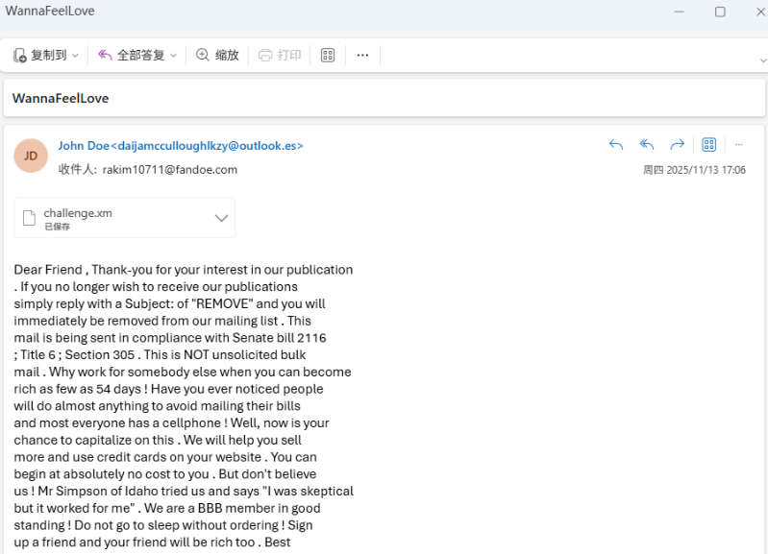Open the apps grid icon in message header

(x=709, y=145)
